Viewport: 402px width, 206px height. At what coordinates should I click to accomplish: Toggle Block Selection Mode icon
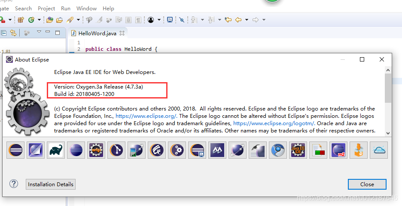tap(128, 20)
